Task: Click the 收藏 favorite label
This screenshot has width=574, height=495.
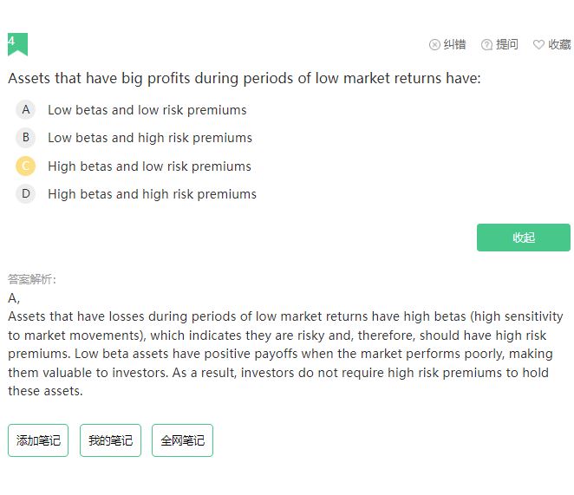Action: click(559, 45)
